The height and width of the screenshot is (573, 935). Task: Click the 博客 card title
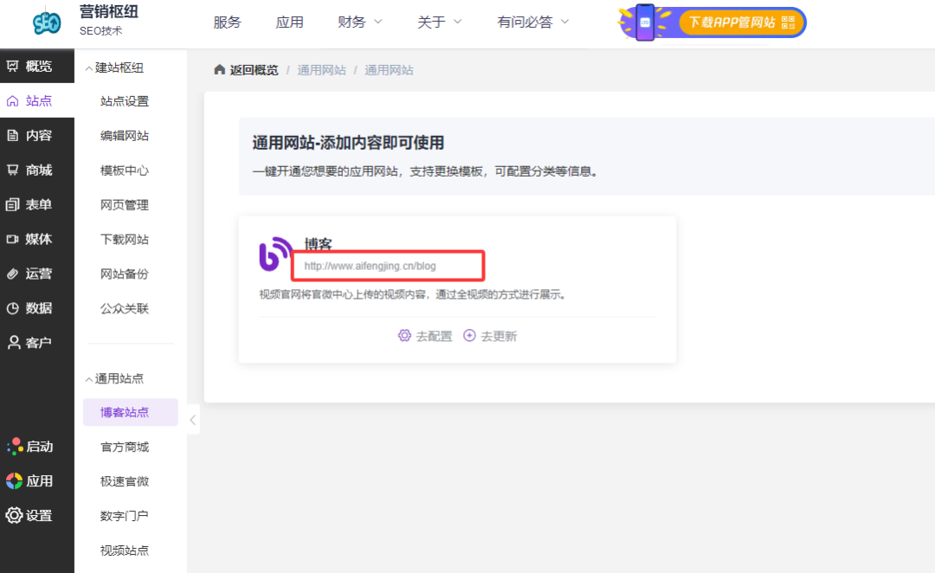[318, 244]
